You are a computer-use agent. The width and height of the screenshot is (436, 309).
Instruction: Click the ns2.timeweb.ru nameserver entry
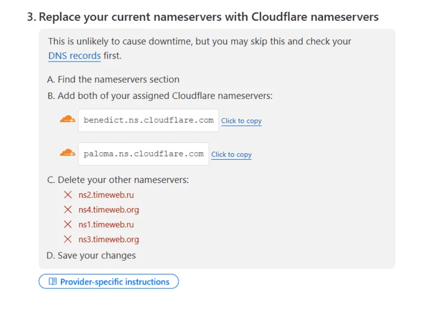coord(106,195)
